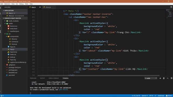173x97 pixels.
Task: Open the Edit menu
Action: 2,4
